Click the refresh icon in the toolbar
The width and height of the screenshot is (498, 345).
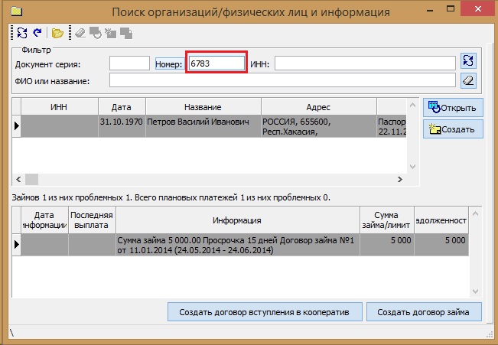click(x=22, y=33)
